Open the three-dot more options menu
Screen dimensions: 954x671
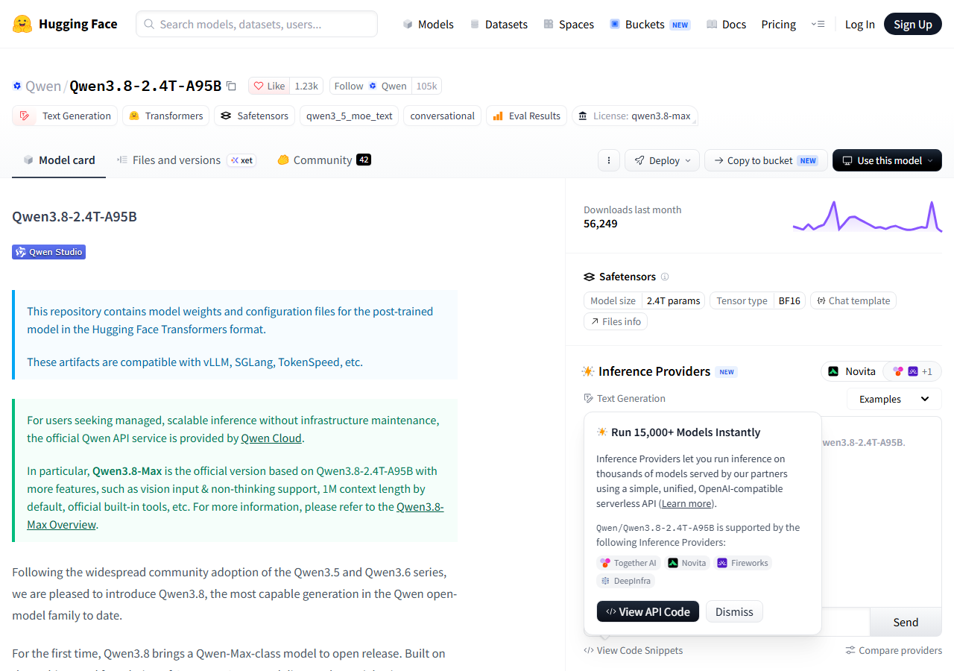click(609, 160)
